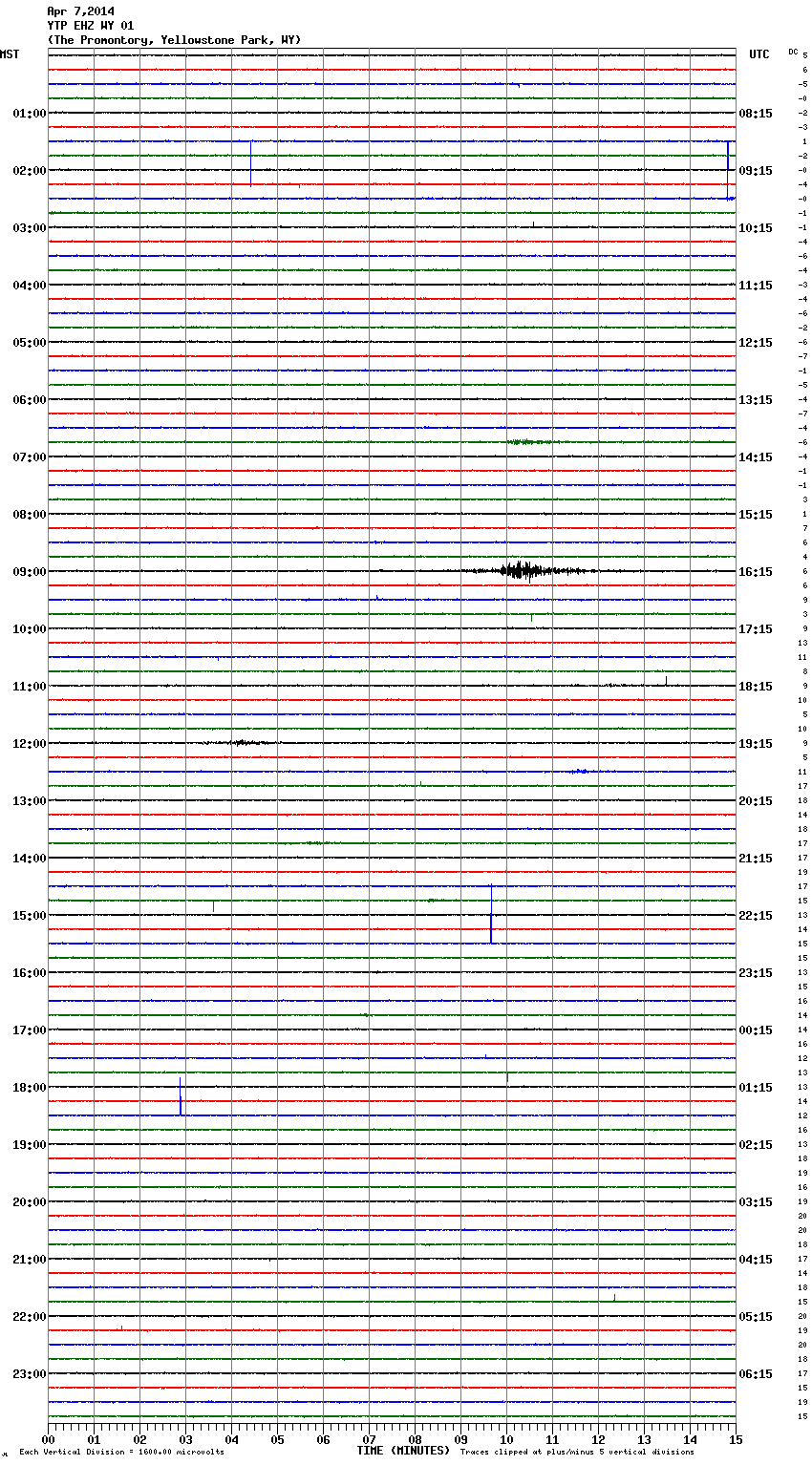Select the '18:00' MST time label
This screenshot has width=812, height=1465.
point(29,1088)
